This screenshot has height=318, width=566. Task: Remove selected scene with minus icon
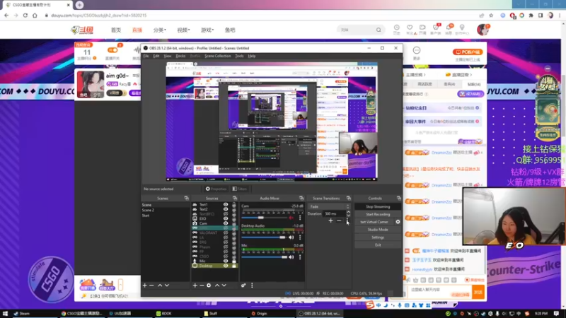(x=151, y=285)
